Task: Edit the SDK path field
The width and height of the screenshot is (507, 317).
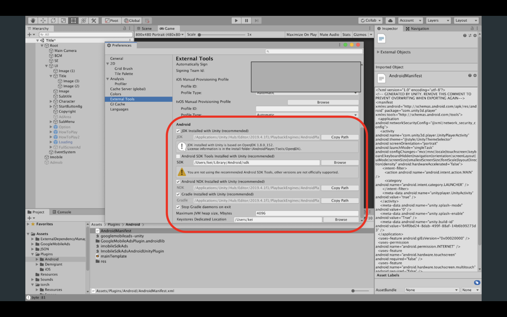Action: pos(256,162)
